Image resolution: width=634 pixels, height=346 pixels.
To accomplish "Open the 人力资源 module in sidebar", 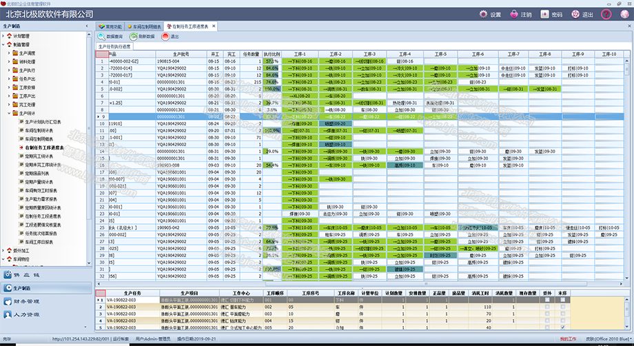I will click(x=26, y=314).
